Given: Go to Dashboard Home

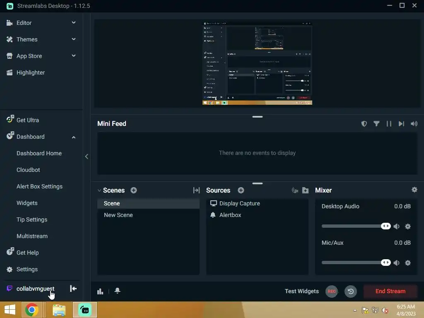Looking at the screenshot, I should [39, 153].
